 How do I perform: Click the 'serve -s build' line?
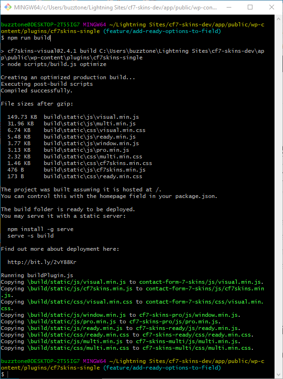tap(31, 235)
